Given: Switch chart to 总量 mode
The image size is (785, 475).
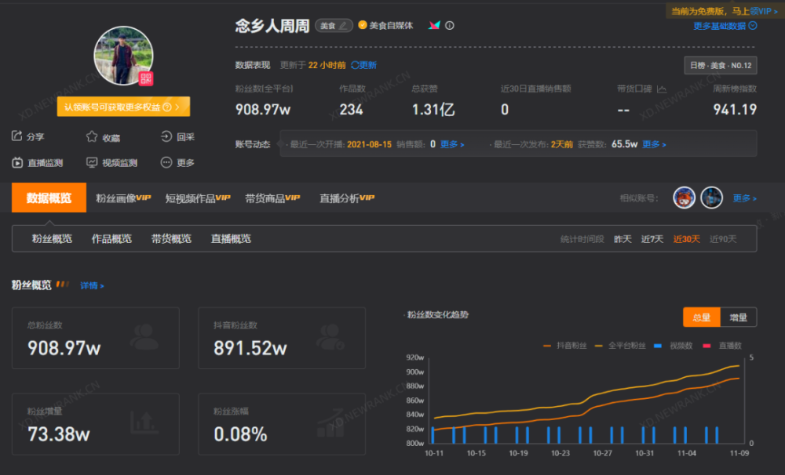Looking at the screenshot, I should 701,317.
